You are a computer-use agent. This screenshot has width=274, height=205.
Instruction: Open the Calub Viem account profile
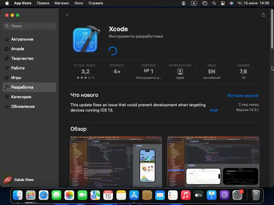point(18,180)
